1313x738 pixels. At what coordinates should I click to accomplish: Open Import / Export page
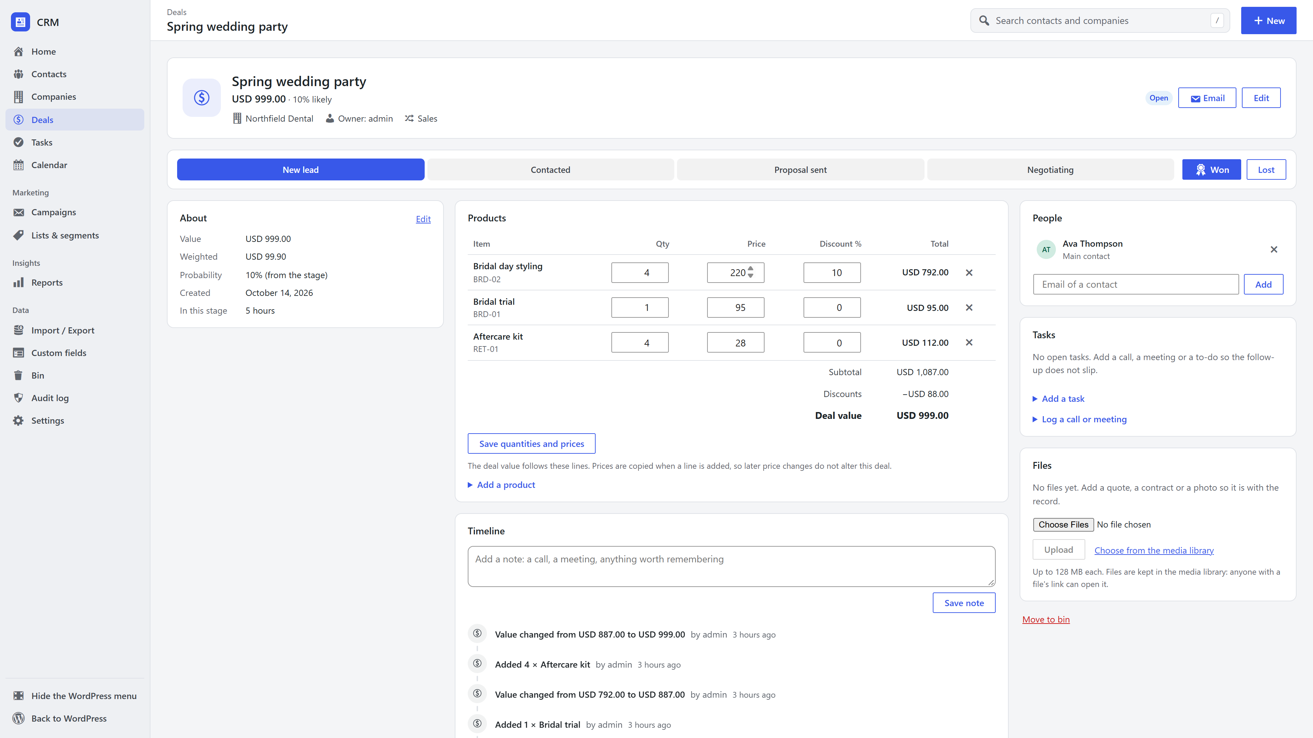pos(75,330)
